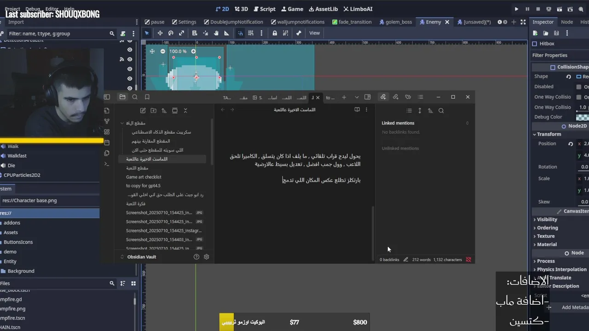
Task: Zoom out the 2D viewport
Action: [x=162, y=51]
